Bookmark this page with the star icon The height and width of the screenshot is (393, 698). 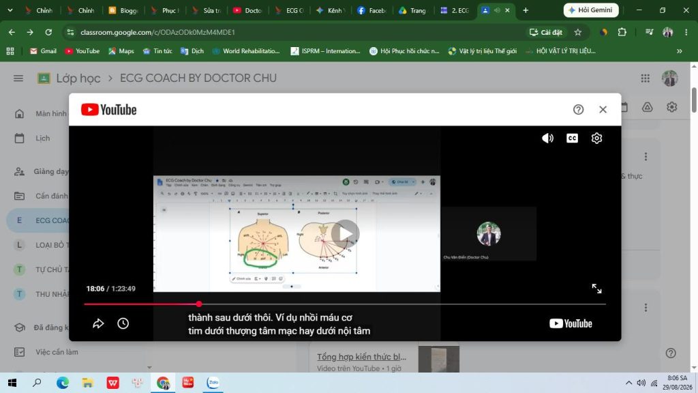578,32
